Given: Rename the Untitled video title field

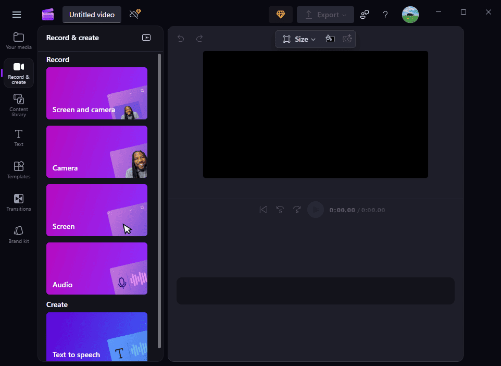Looking at the screenshot, I should (92, 15).
